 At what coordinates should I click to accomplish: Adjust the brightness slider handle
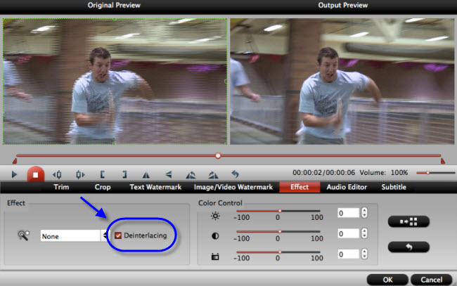pyautogui.click(x=280, y=211)
